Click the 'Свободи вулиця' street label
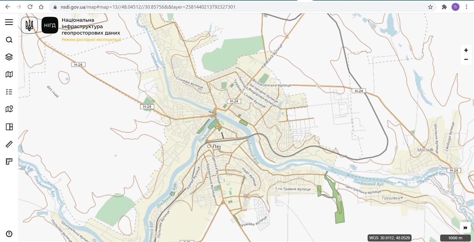Viewport: 474px width, 242px height. [x=450, y=137]
